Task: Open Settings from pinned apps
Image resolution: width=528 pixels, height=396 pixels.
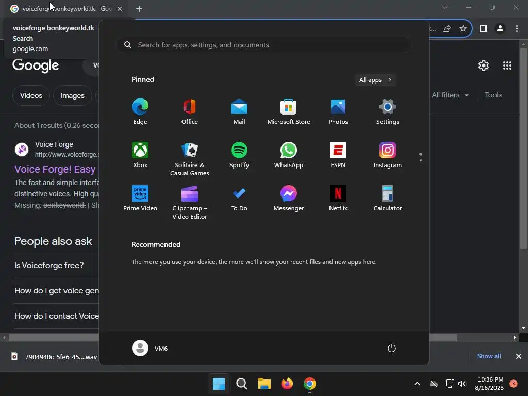Action: 388,112
